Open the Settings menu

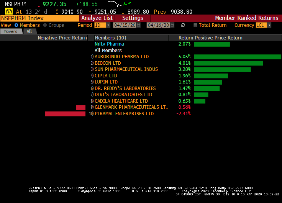(x=133, y=18)
